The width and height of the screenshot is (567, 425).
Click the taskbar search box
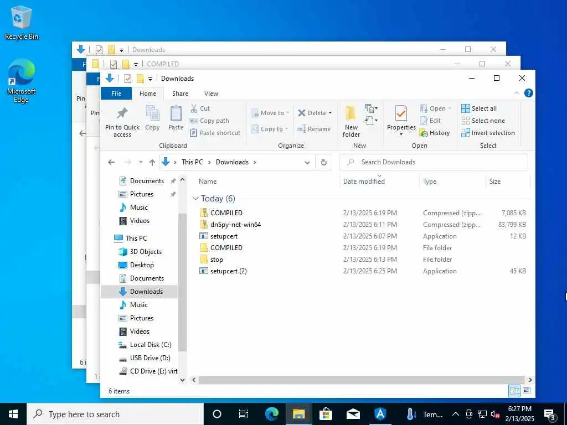coord(115,414)
